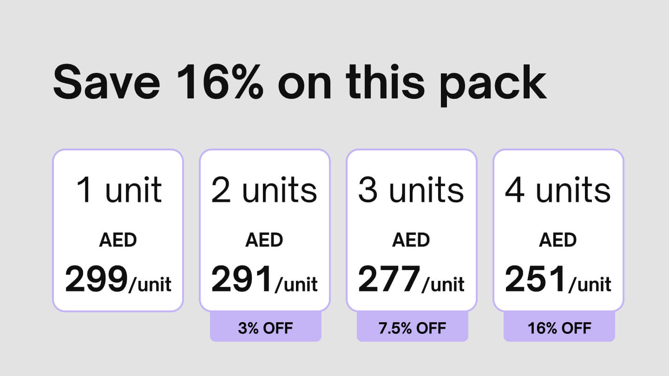Screen dimensions: 669x376
Task: Click the 299 price in the first card
Action: tap(96, 279)
